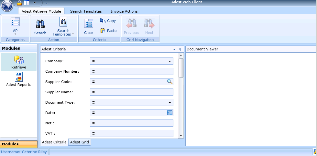Click the Net input field
Image resolution: width=317 pixels, height=156 pixels.
[x=132, y=123]
